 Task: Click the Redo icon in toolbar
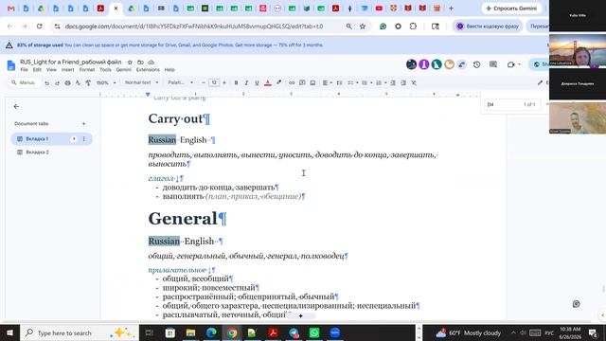click(x=57, y=82)
